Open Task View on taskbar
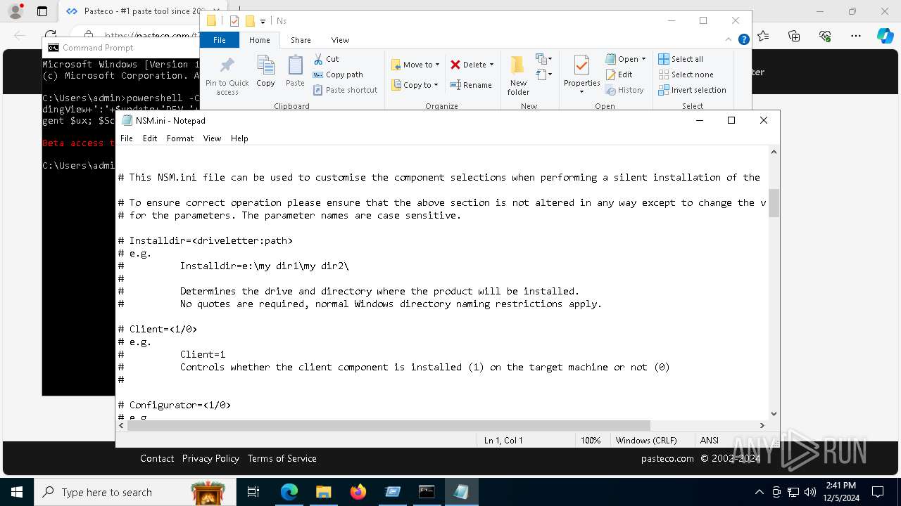Screen dimensions: 901x506 [x=253, y=492]
